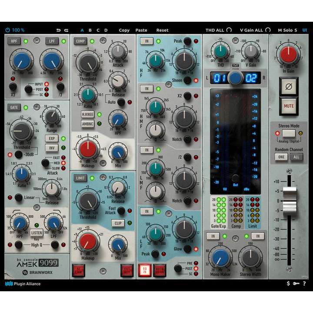
Task: Click the 100 % scale value
Action: 18,30
